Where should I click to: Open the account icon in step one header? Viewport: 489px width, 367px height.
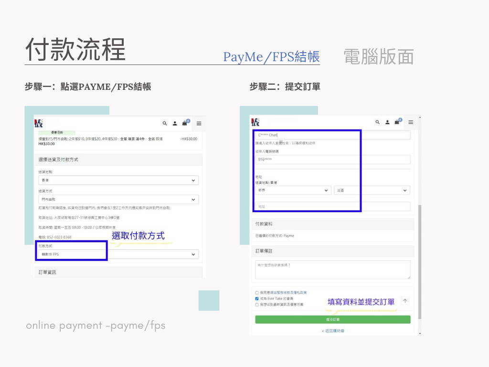(x=175, y=123)
